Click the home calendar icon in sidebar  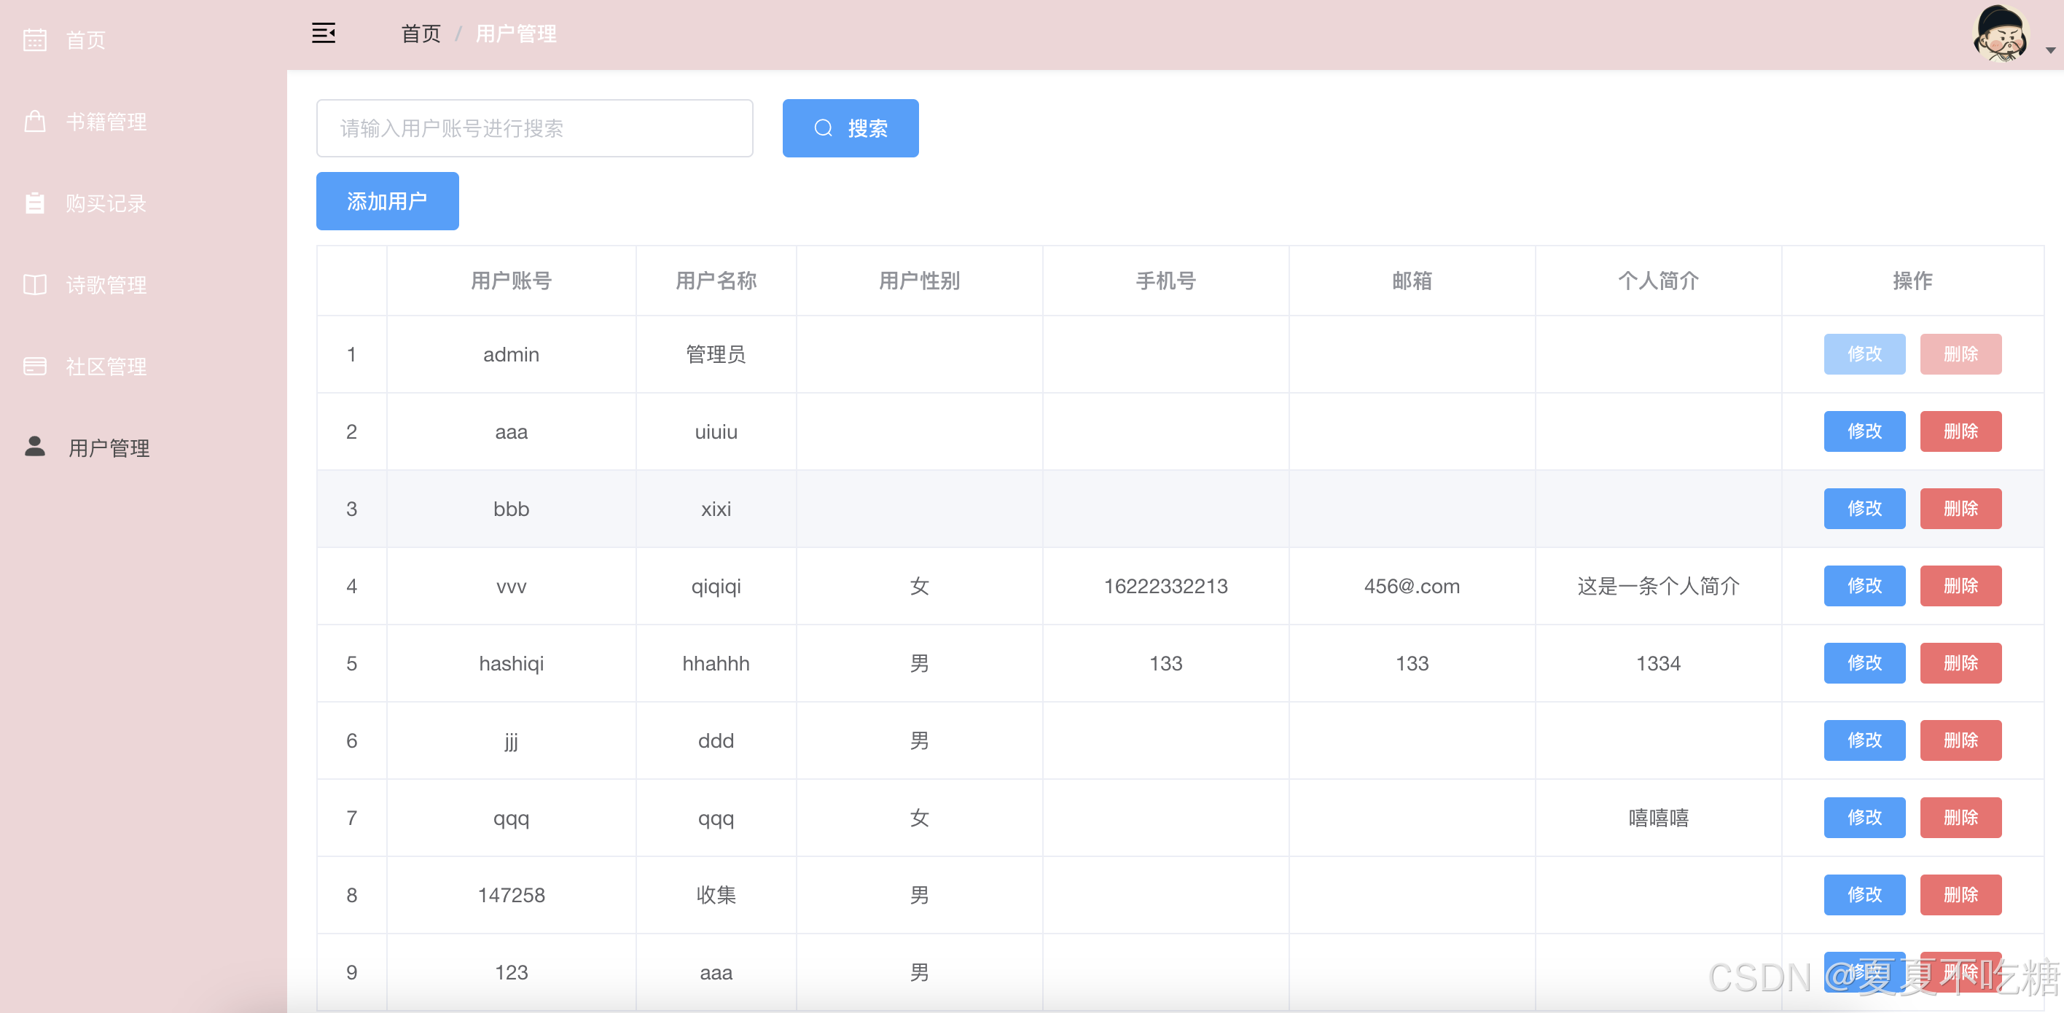point(34,39)
